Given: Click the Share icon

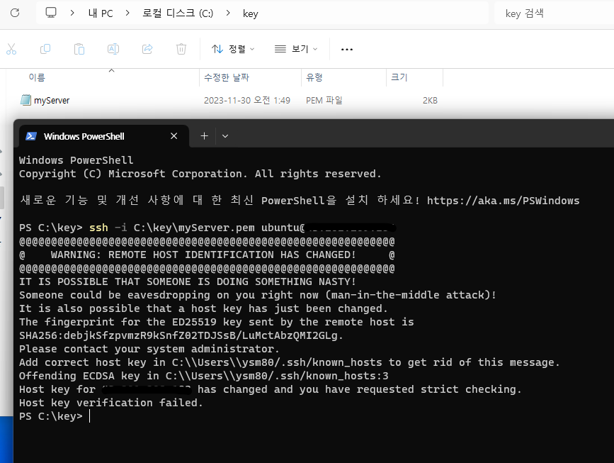Looking at the screenshot, I should coord(147,49).
